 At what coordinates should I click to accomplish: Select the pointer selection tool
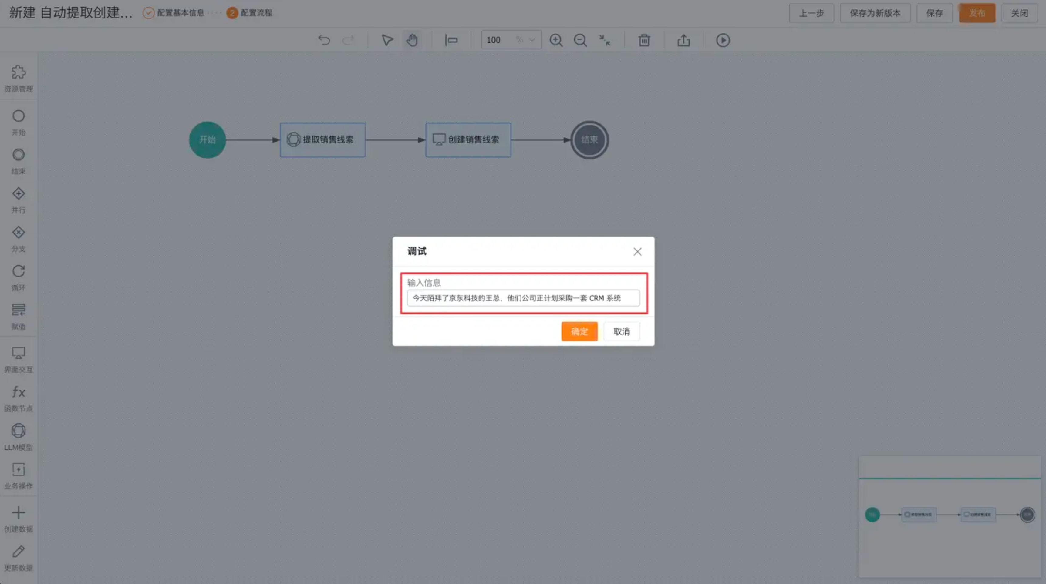click(387, 40)
